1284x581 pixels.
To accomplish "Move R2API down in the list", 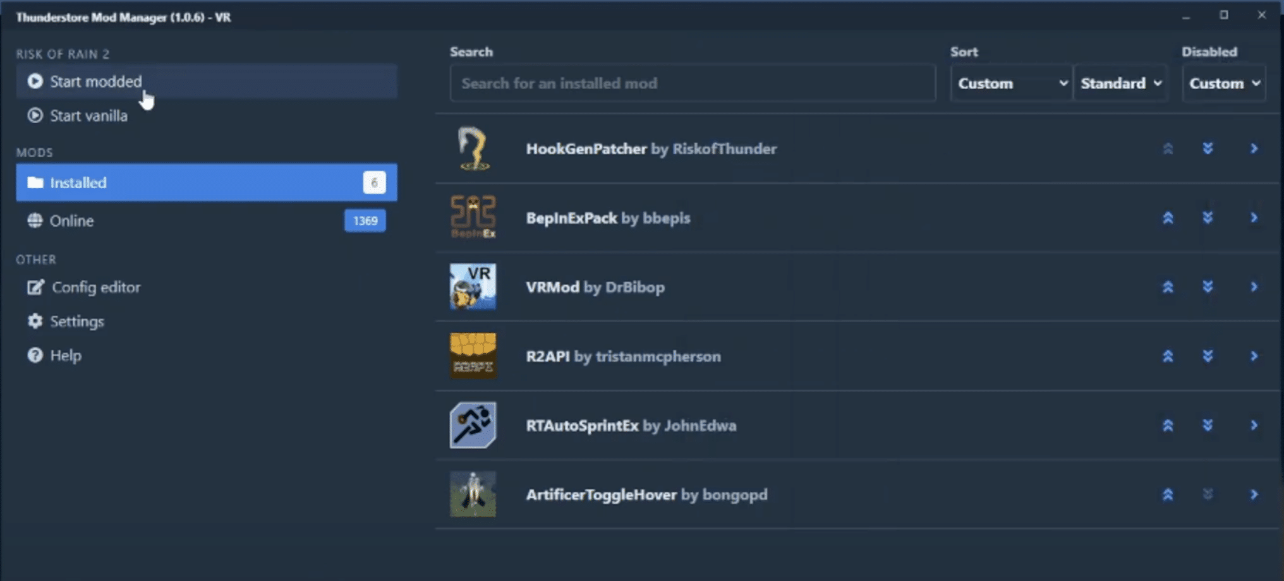I will [x=1208, y=356].
